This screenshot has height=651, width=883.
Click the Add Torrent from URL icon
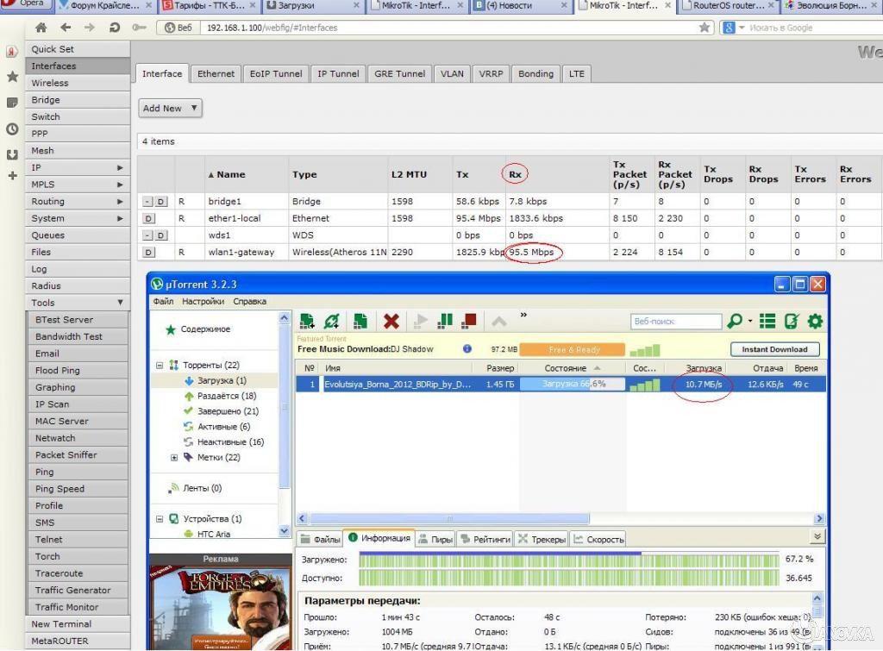(332, 322)
